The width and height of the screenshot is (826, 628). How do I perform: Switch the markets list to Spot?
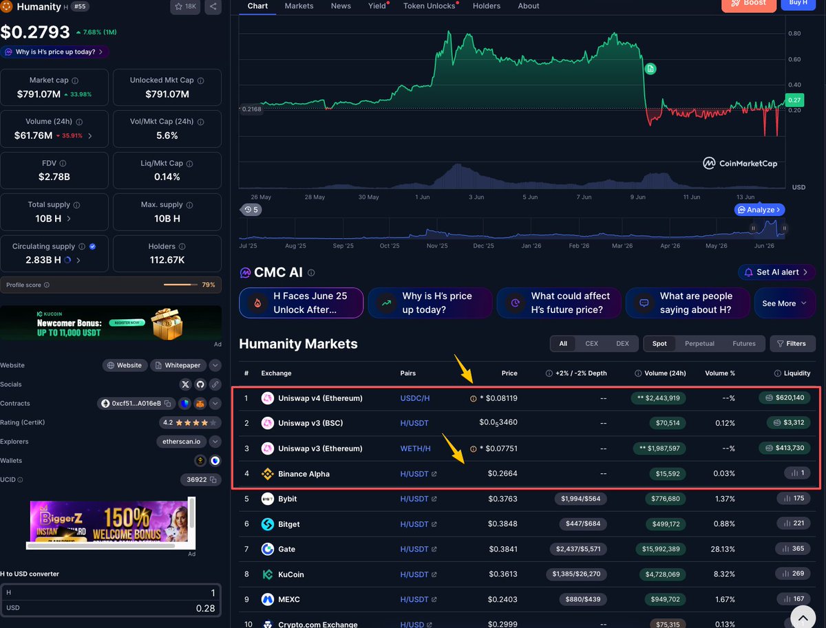pos(659,343)
